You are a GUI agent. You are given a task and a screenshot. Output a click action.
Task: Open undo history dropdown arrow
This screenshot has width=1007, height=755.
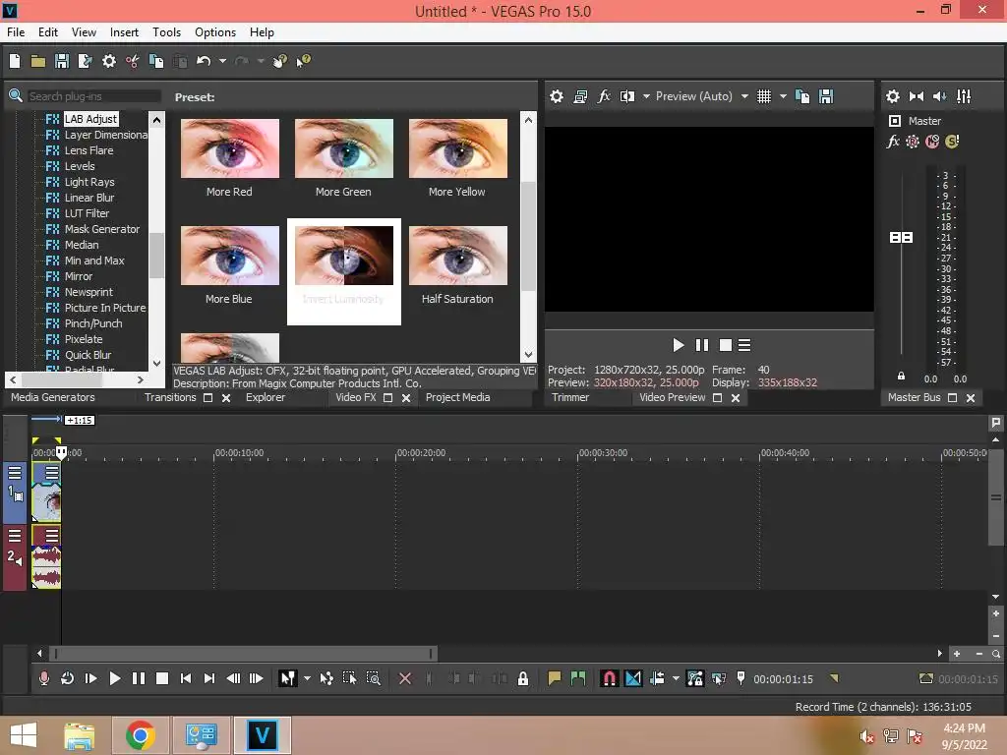(x=222, y=61)
